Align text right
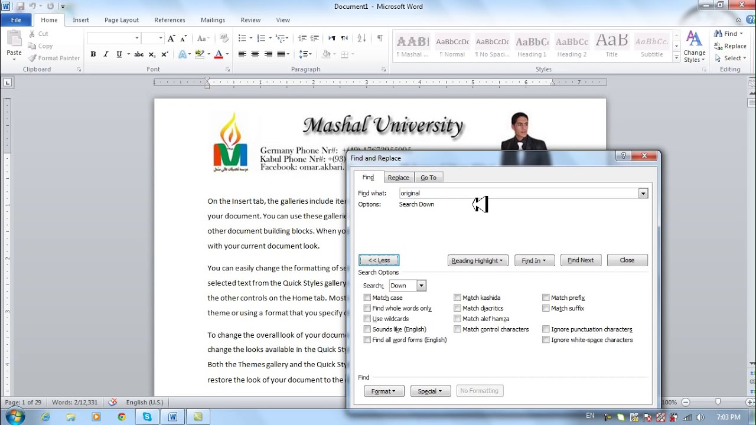Viewport: 756px width, 425px height. [x=268, y=54]
